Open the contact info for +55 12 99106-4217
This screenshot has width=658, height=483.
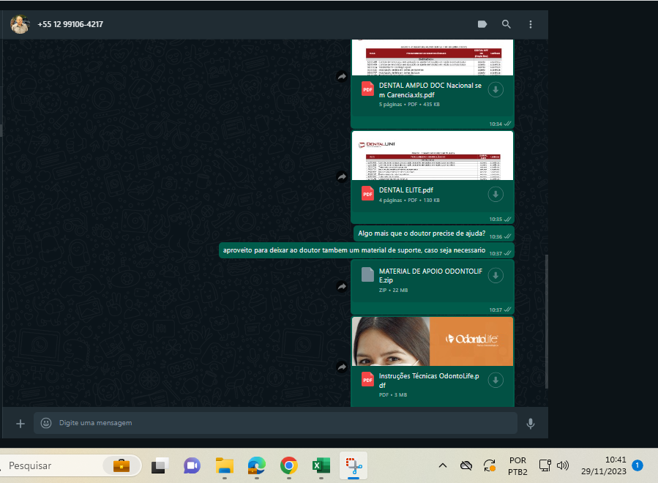click(70, 24)
